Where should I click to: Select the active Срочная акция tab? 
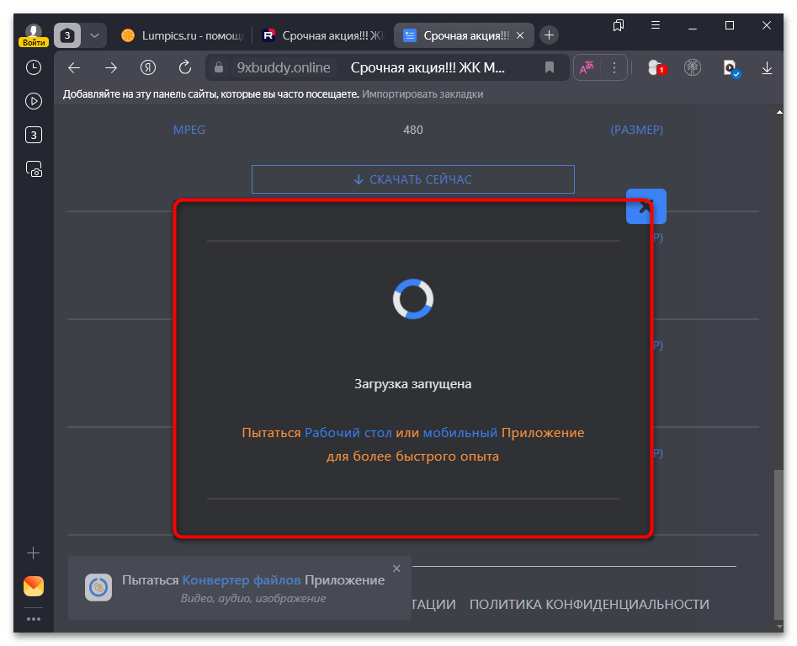pos(464,35)
